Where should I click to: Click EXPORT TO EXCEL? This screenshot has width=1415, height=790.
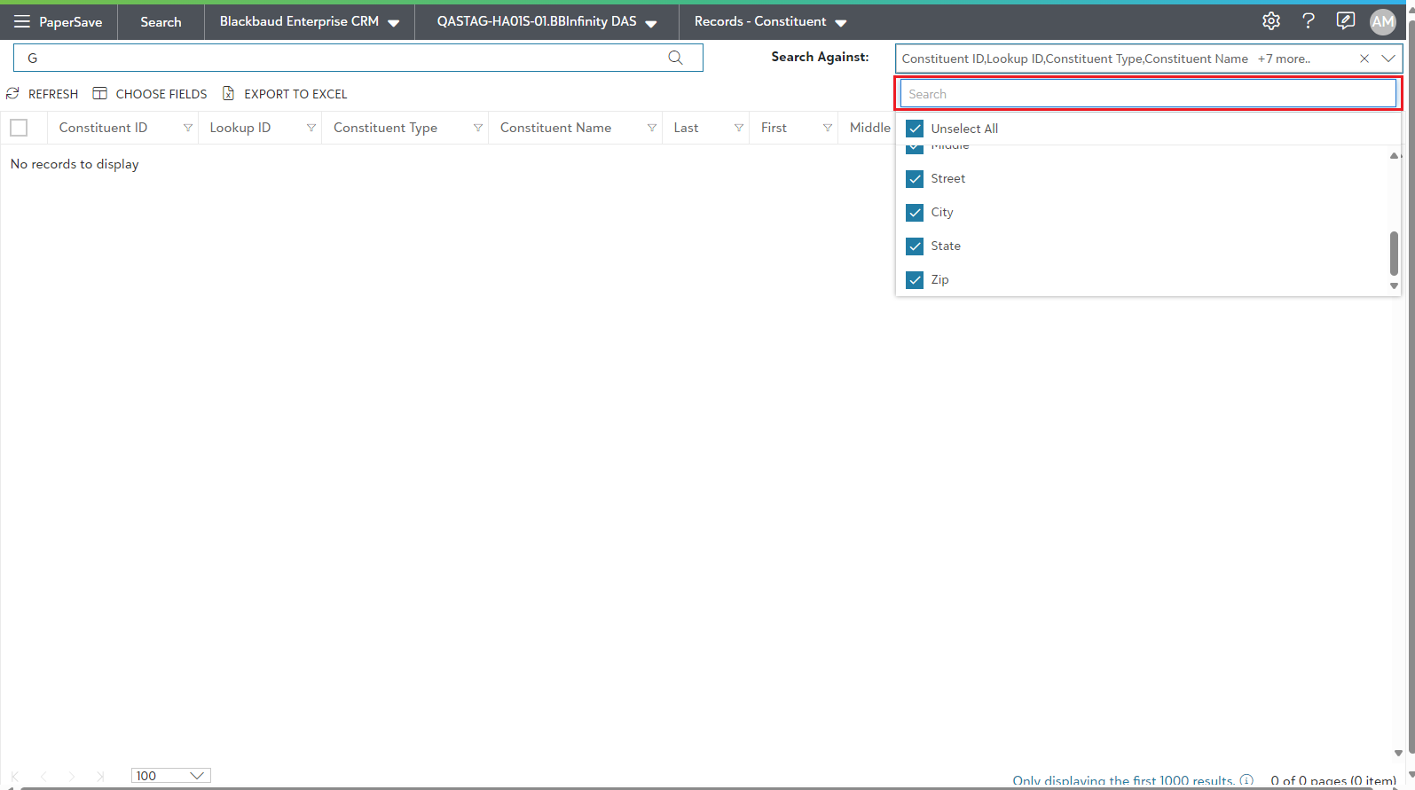[x=285, y=94]
